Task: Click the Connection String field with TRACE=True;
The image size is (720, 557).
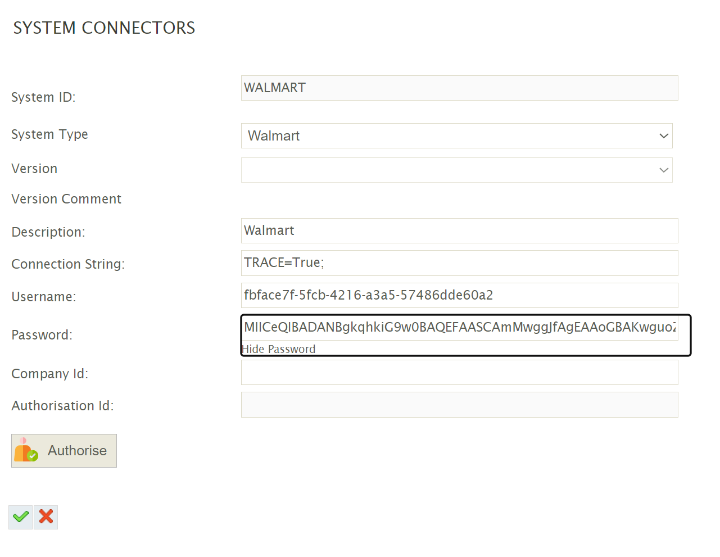Action: [x=460, y=263]
